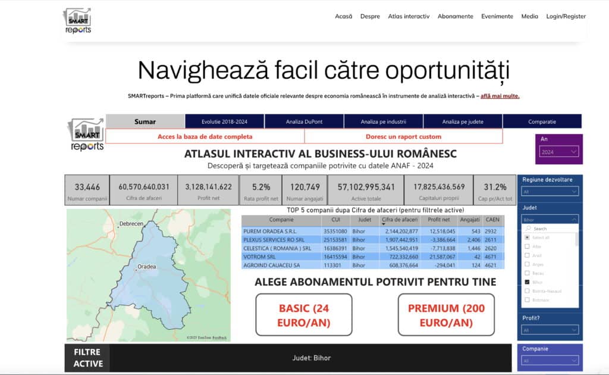609x375 pixels.
Task: Toggle the Select all checkbox in the Judet list
Action: click(527, 237)
